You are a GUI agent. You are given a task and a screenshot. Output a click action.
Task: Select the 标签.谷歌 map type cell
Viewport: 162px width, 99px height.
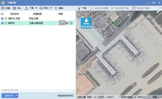tap(34, 18)
